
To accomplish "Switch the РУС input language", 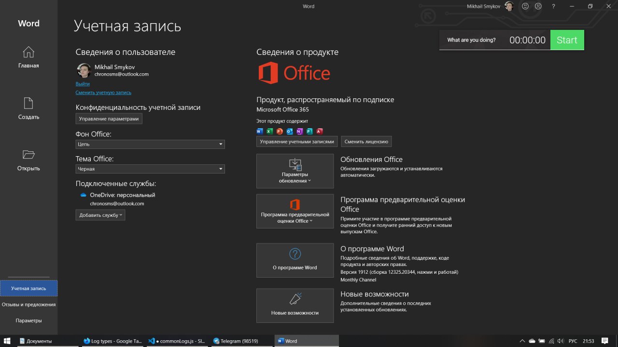I will [x=573, y=341].
